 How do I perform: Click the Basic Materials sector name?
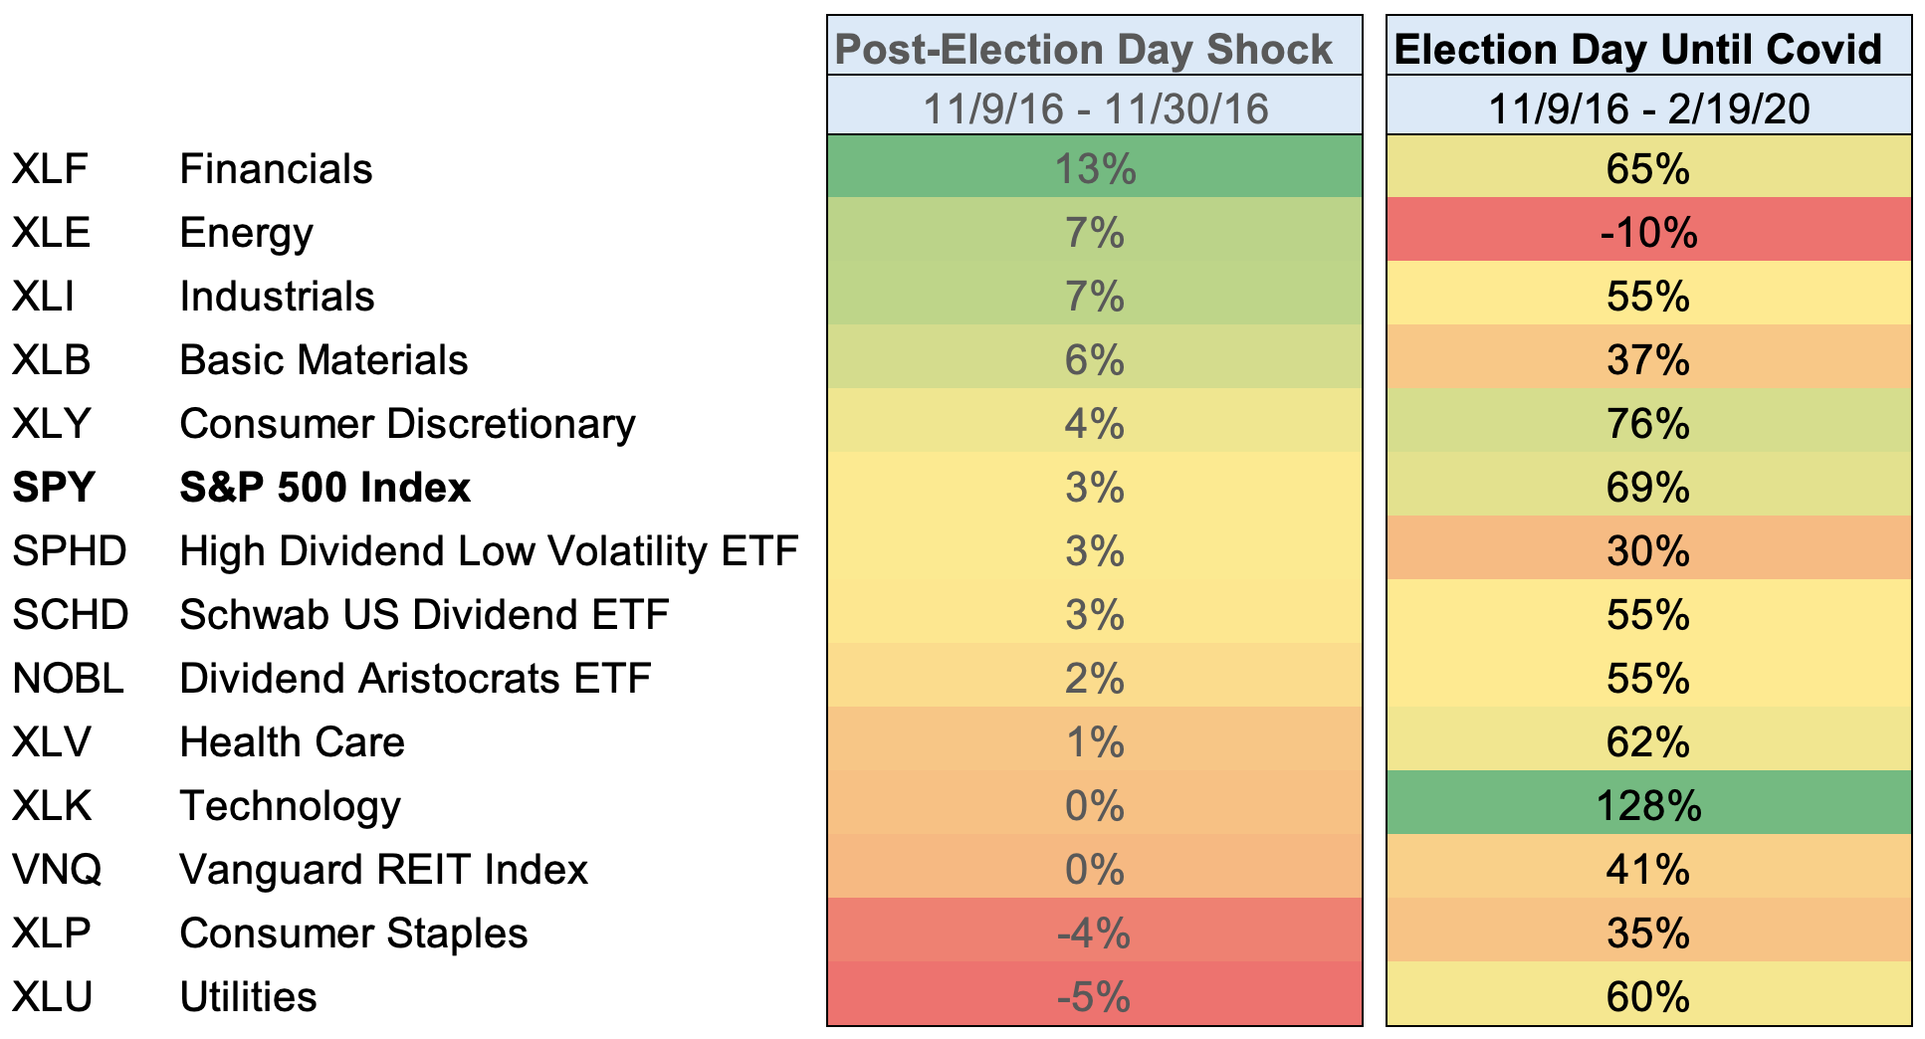pos(323,360)
